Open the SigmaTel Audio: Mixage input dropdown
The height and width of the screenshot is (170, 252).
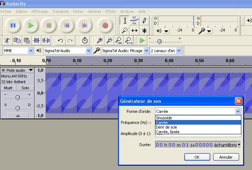click(146, 51)
